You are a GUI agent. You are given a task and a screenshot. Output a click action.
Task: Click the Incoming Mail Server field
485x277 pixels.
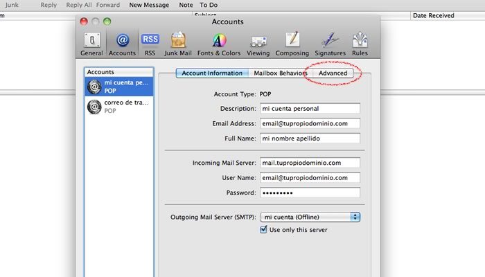coord(310,163)
